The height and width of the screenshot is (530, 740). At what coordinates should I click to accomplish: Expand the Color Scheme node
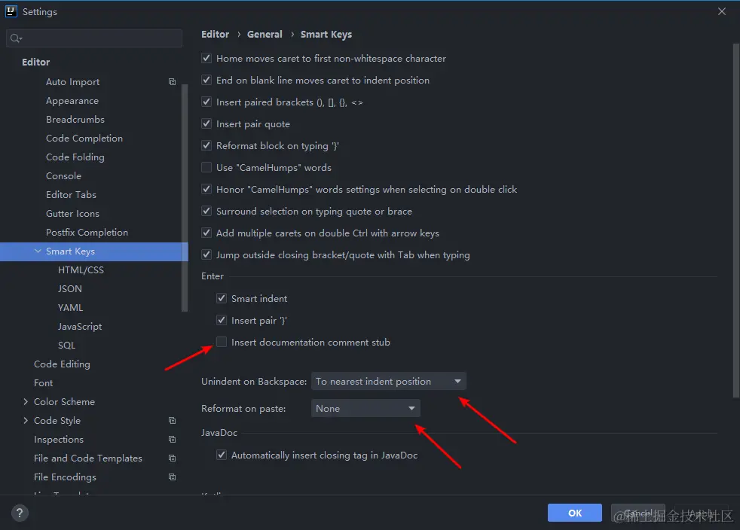(x=26, y=402)
